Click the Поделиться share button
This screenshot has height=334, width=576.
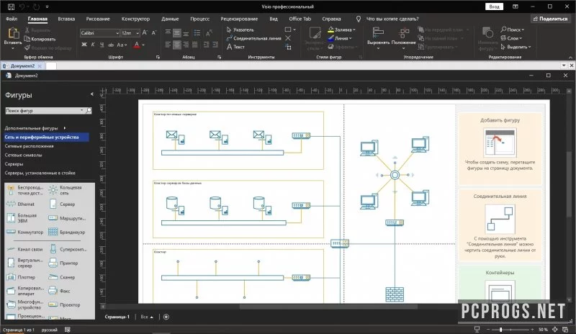[550, 19]
